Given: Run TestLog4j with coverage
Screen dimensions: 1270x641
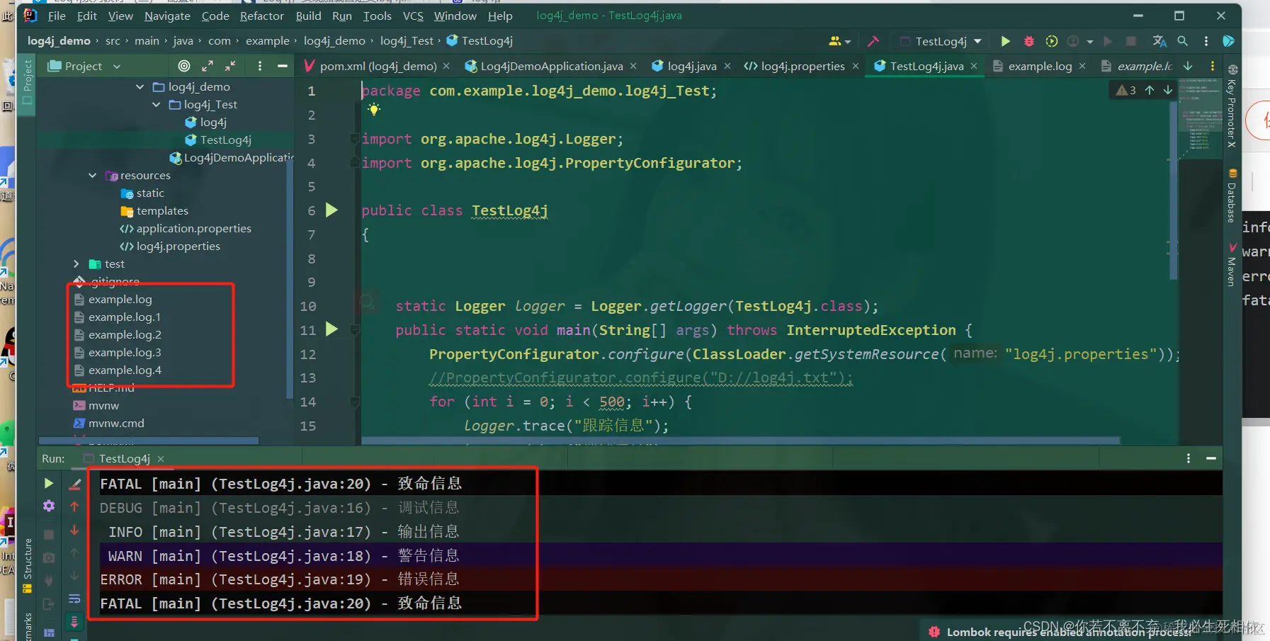Looking at the screenshot, I should pyautogui.click(x=1052, y=41).
